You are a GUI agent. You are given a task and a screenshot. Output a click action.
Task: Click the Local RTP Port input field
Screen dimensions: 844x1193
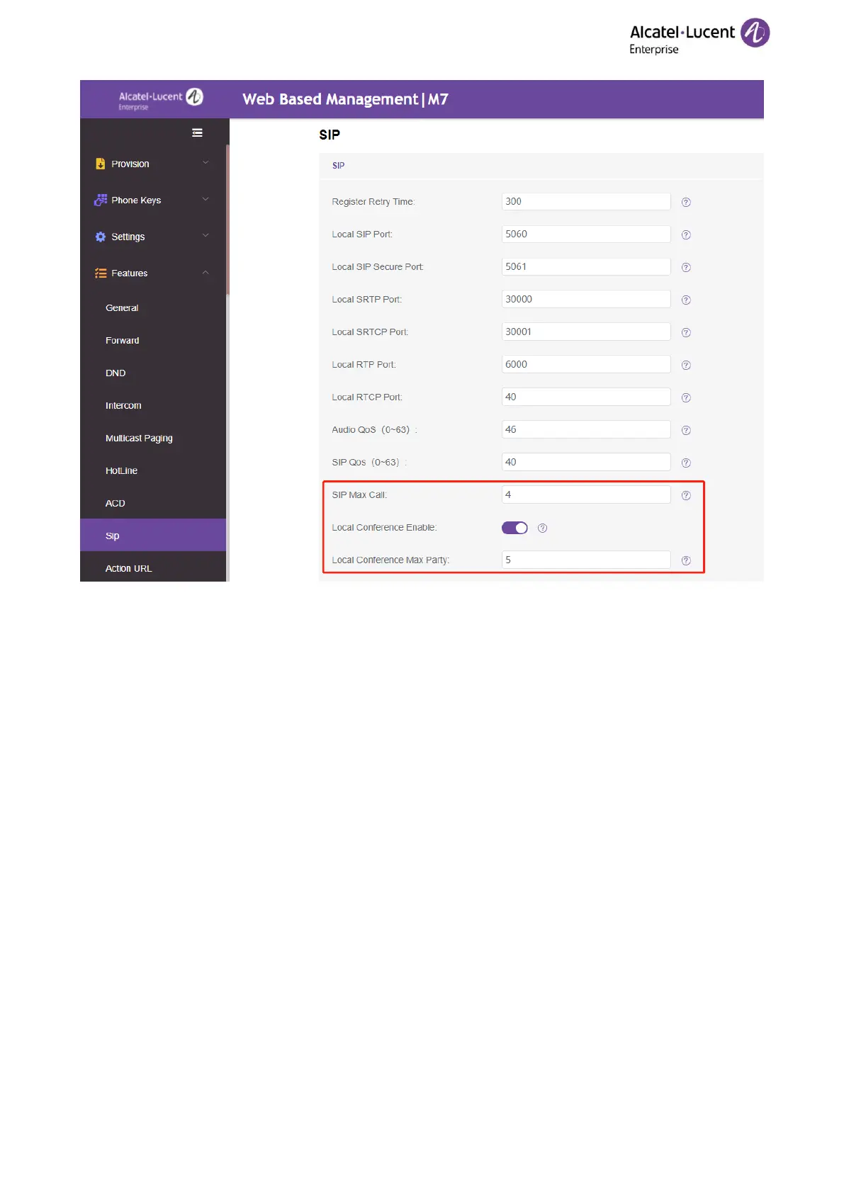[x=585, y=364]
